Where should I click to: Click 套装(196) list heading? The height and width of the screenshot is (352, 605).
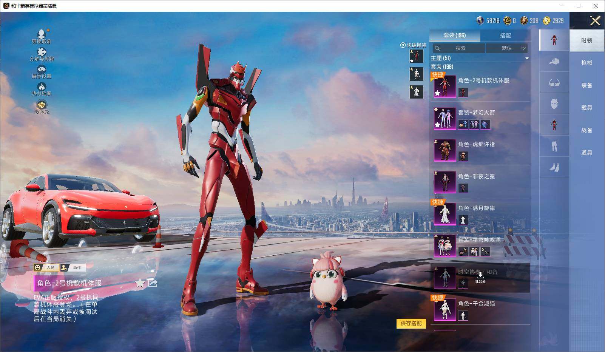point(442,67)
